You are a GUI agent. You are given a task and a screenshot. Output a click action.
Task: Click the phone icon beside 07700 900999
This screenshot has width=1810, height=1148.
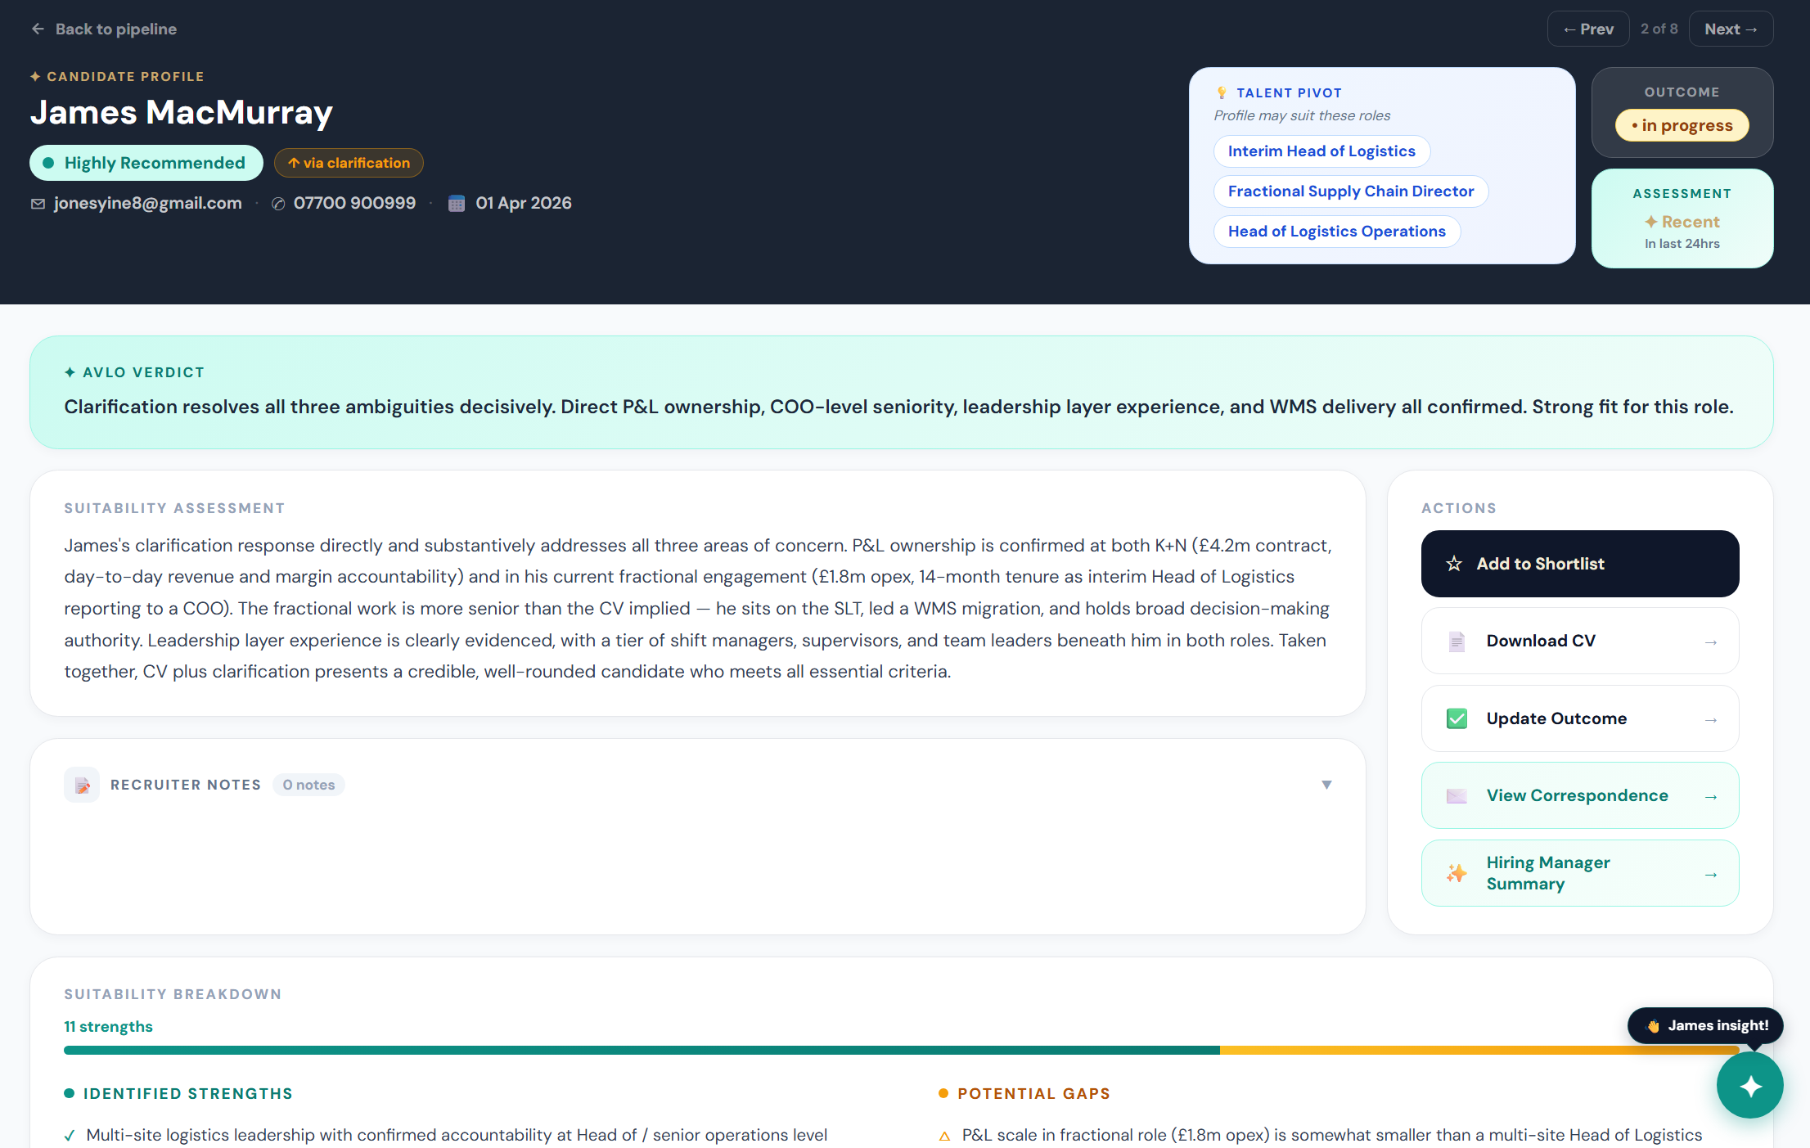(278, 204)
